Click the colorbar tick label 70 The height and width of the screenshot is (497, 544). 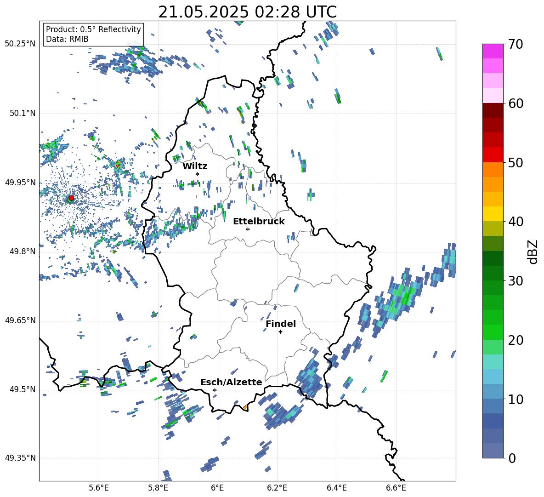[x=516, y=44]
